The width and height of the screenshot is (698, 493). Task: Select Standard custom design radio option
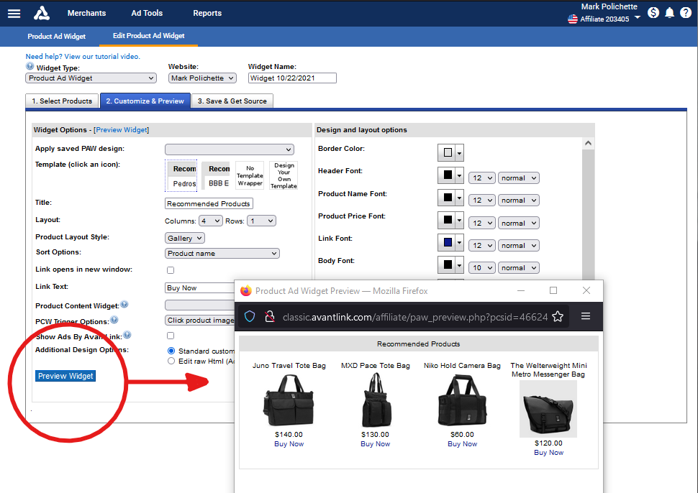(x=171, y=351)
